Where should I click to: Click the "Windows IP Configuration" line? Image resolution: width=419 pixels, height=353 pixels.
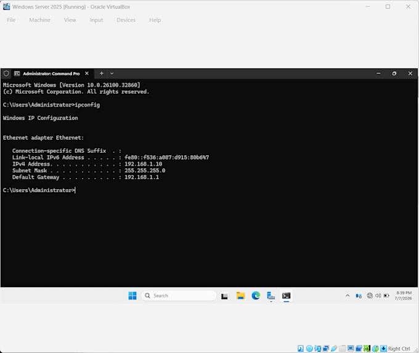pos(40,118)
